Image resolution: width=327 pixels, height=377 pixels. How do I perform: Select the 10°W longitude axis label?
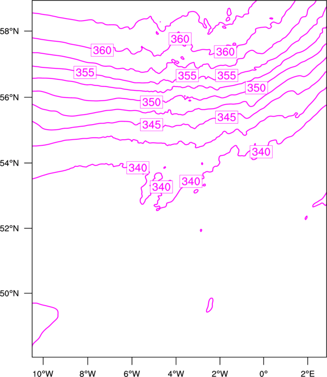(x=43, y=373)
